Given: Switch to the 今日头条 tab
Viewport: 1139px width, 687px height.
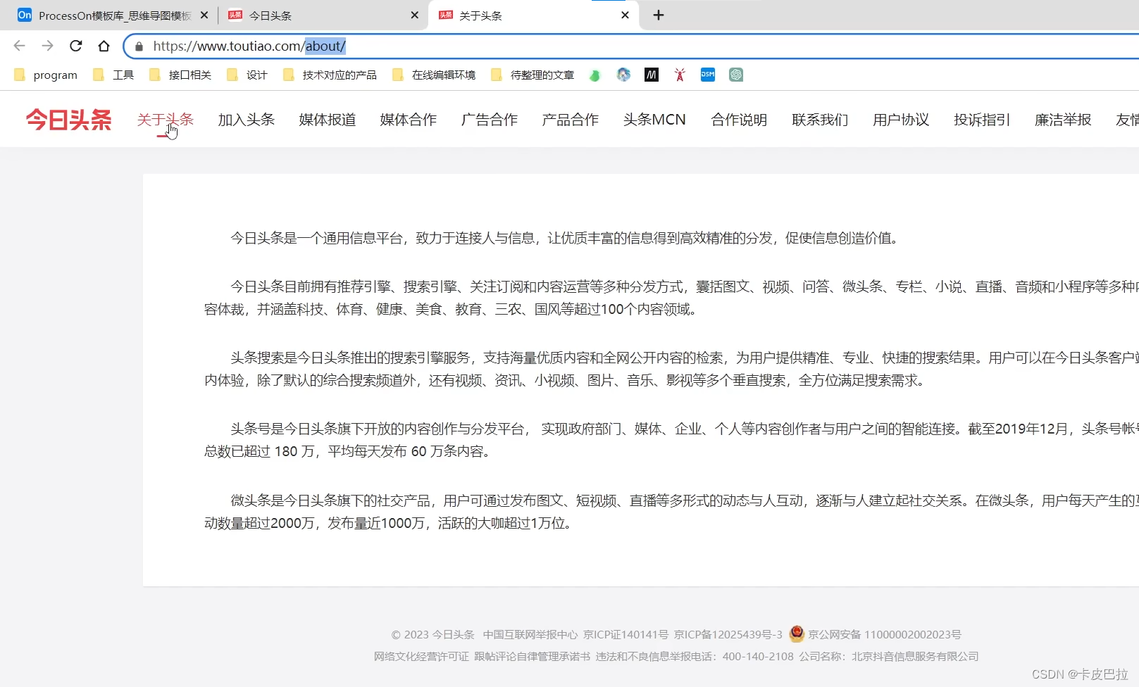Looking at the screenshot, I should point(323,15).
